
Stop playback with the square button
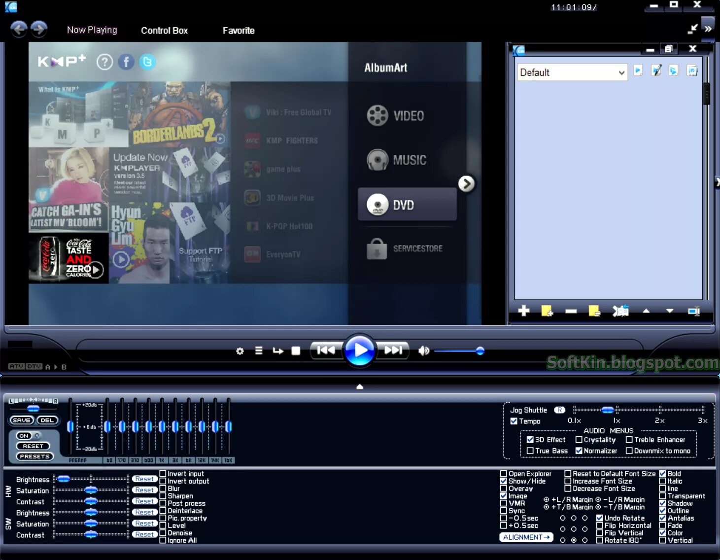(x=296, y=350)
